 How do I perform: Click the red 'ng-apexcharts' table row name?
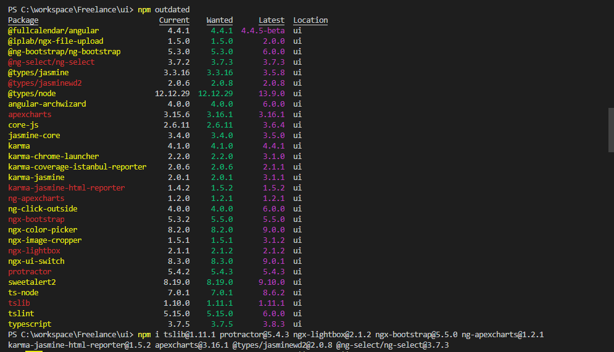36,199
